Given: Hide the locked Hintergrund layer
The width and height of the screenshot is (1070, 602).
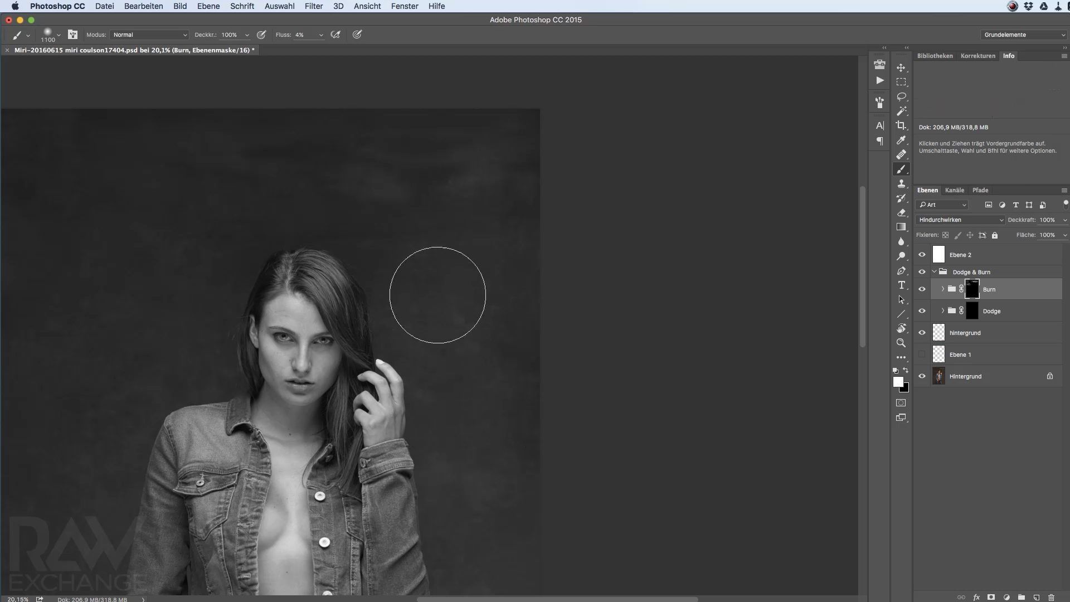Looking at the screenshot, I should coord(922,376).
